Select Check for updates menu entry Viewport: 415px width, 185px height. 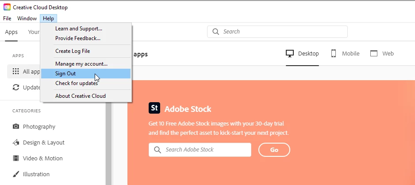86,83
